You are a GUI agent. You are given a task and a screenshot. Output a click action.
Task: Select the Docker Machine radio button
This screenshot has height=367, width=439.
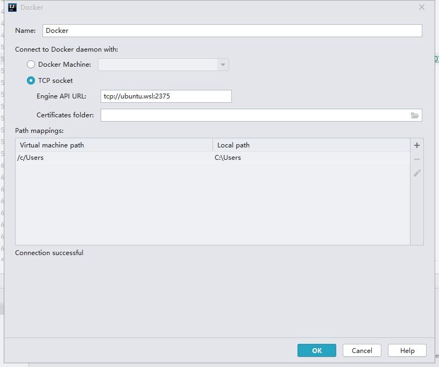[31, 64]
